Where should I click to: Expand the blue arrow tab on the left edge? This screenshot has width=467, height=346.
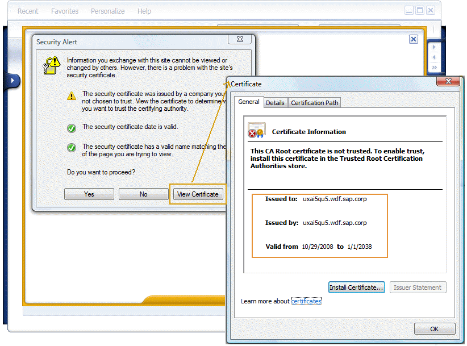[12, 81]
